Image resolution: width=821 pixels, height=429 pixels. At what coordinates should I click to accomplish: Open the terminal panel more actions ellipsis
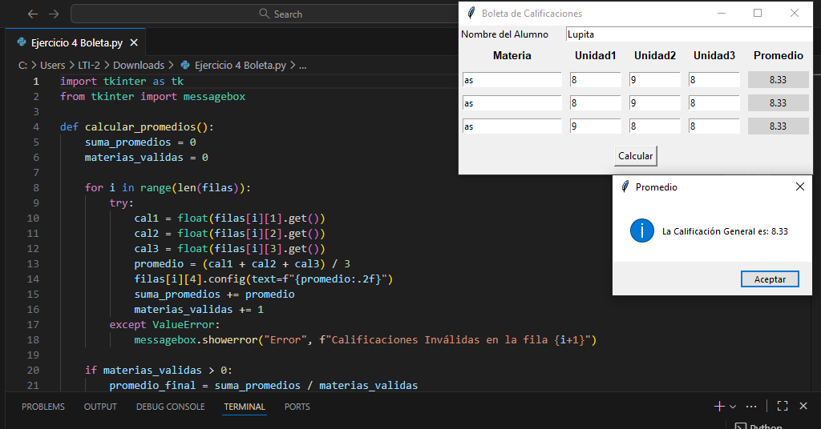pyautogui.click(x=751, y=407)
